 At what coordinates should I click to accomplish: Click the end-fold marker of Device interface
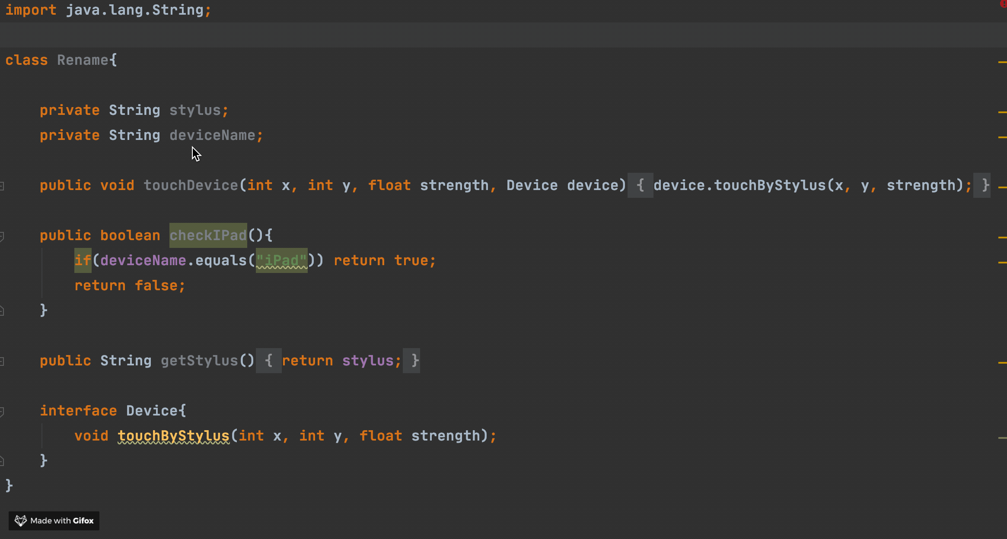point(2,461)
